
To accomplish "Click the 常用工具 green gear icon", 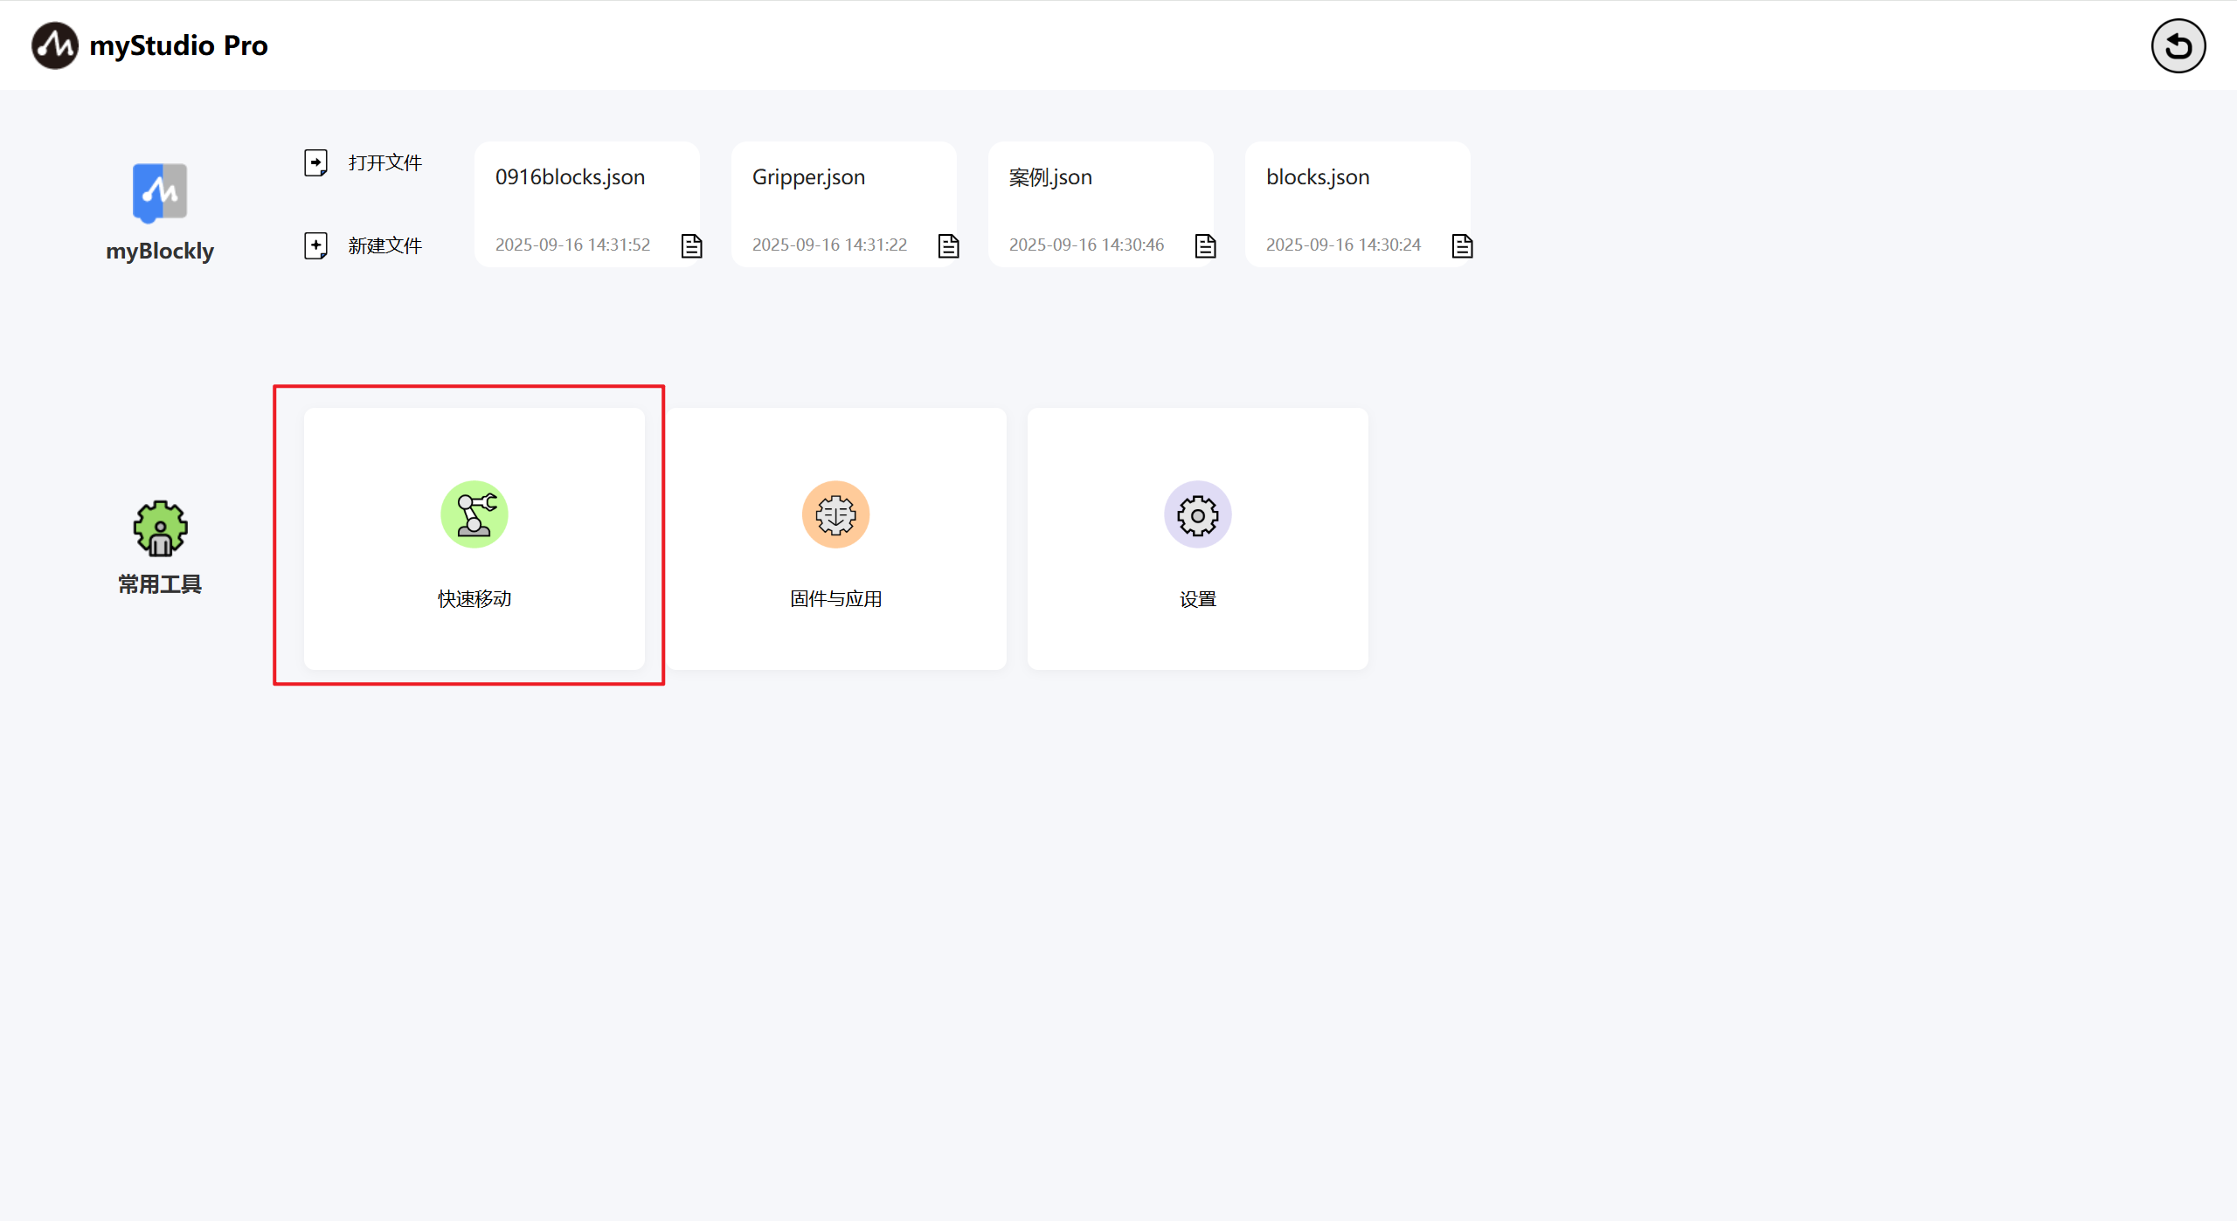I will coord(160,528).
